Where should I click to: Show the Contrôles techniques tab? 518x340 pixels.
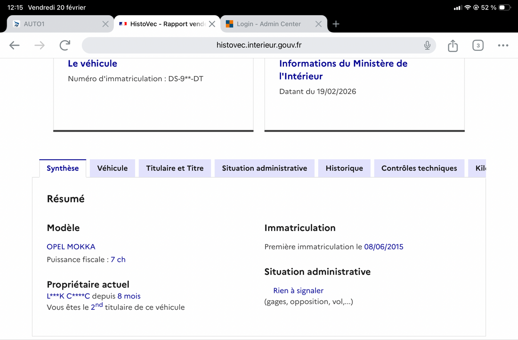pyautogui.click(x=419, y=168)
